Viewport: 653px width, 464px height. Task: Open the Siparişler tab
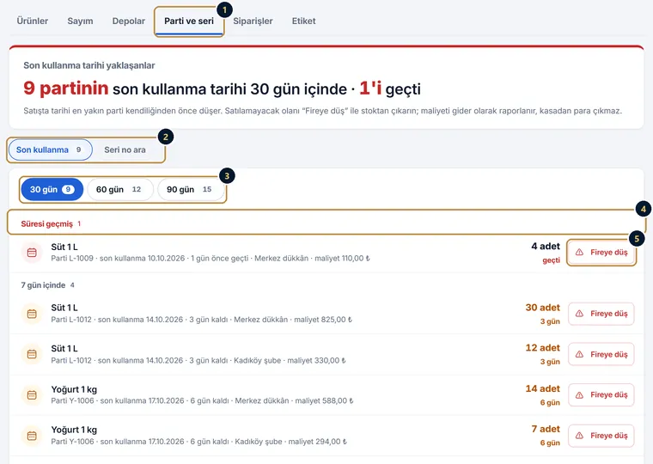(x=253, y=21)
